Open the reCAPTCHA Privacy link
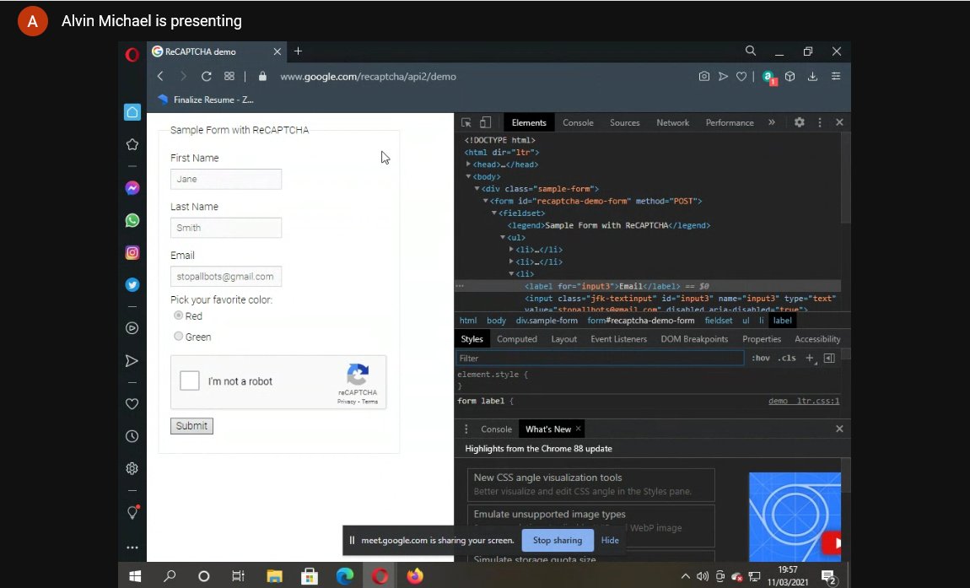 (x=347, y=402)
